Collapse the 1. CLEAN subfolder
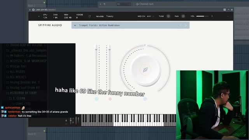 click(17, 98)
